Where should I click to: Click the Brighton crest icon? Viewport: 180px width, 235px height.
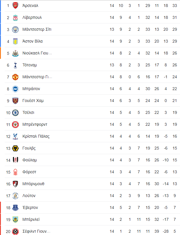coord(15,89)
